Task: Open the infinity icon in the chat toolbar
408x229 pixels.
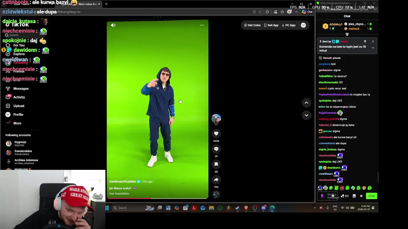Action: (347, 196)
